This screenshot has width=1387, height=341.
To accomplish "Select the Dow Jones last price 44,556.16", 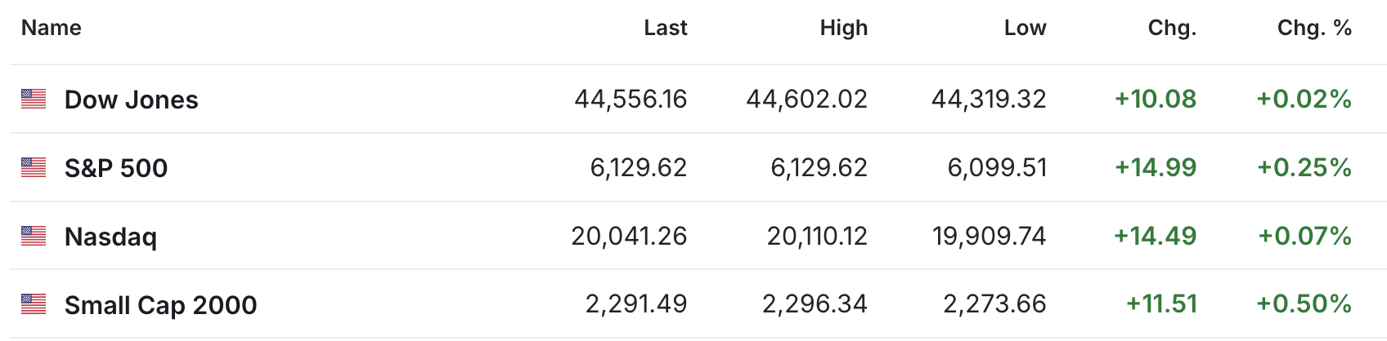I will pyautogui.click(x=631, y=100).
